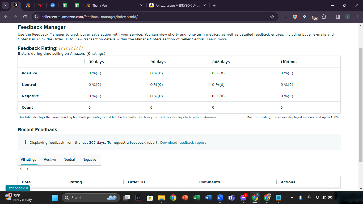Screen dimensions: 363x204
Task: Click the Comments column header
Action: pyautogui.click(x=209, y=182)
